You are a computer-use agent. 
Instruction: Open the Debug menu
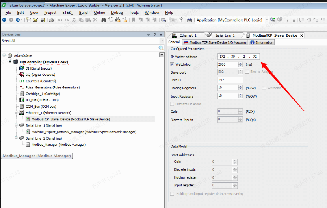pos(117,12)
